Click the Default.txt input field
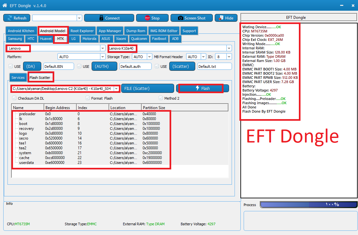358x235 pixels. tap(214, 67)
